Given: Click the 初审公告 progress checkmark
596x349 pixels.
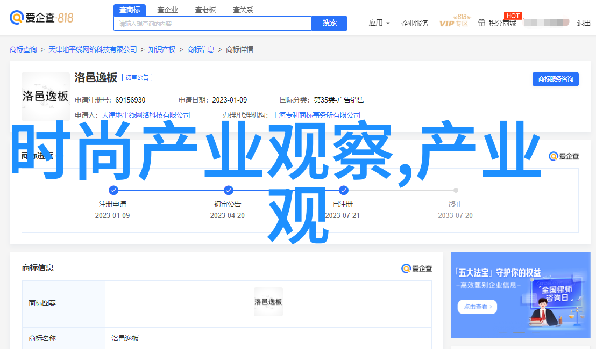Looking at the screenshot, I should point(228,190).
